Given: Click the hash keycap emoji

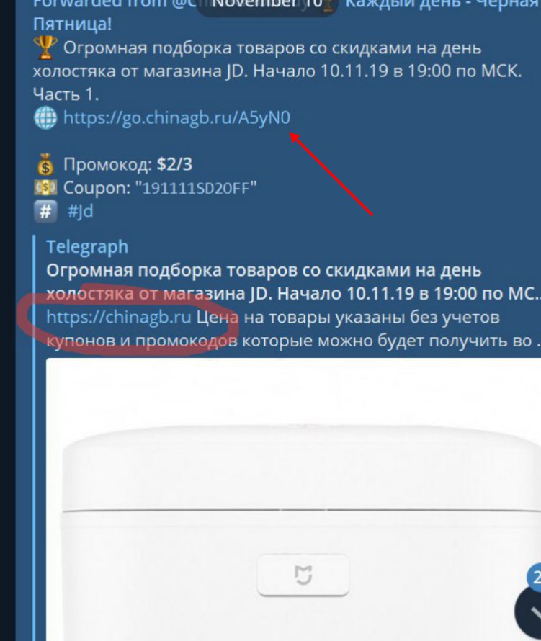Looking at the screenshot, I should tap(45, 211).
